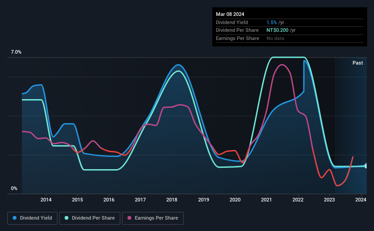Click the 0% y-axis label

14,188
